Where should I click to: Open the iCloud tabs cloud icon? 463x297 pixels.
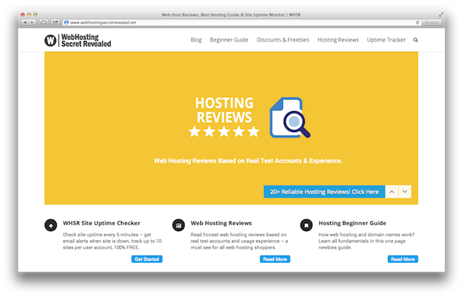pos(44,22)
